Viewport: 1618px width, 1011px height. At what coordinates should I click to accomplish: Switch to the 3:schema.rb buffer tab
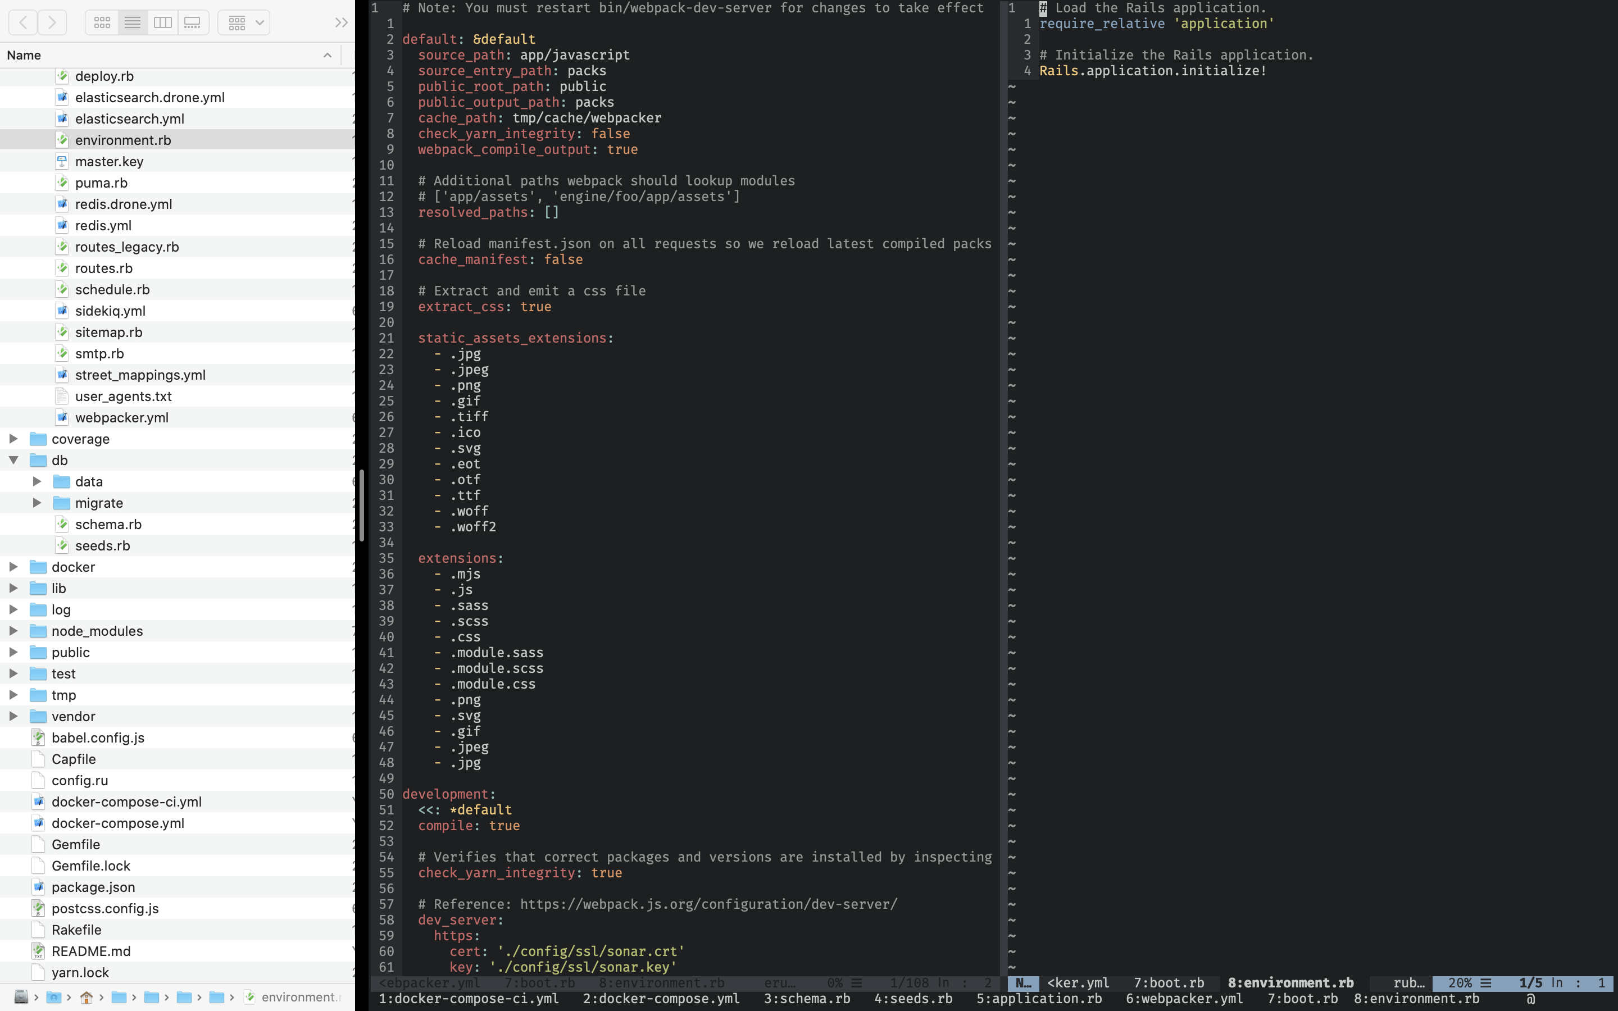807,998
